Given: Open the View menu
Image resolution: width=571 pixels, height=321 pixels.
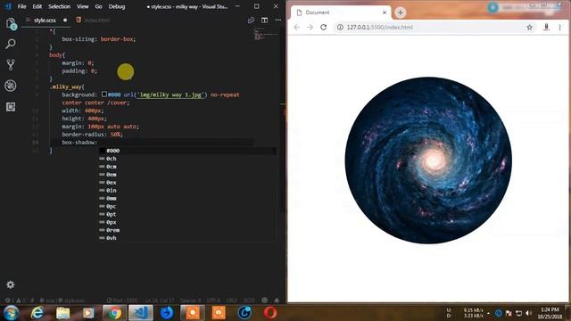Looking at the screenshot, I should [83, 6].
